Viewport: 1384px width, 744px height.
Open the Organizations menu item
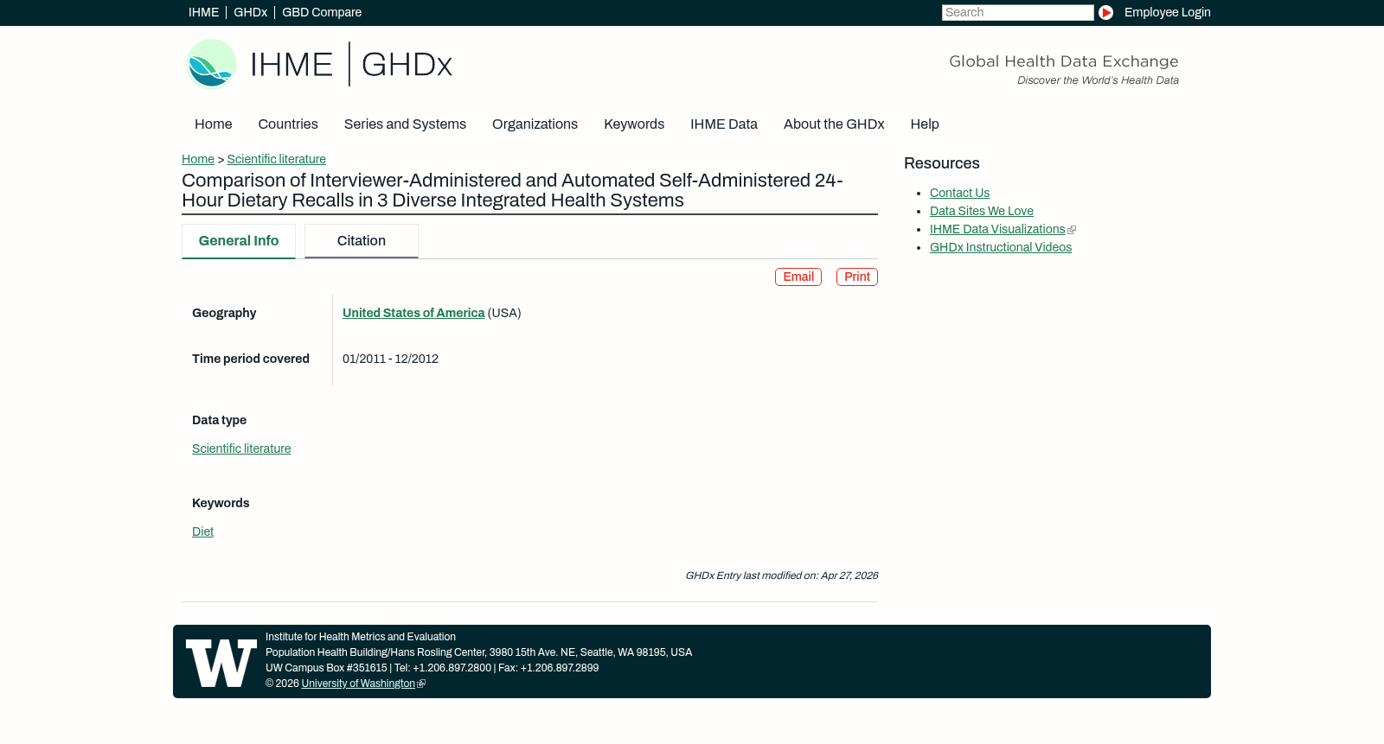pyautogui.click(x=535, y=124)
